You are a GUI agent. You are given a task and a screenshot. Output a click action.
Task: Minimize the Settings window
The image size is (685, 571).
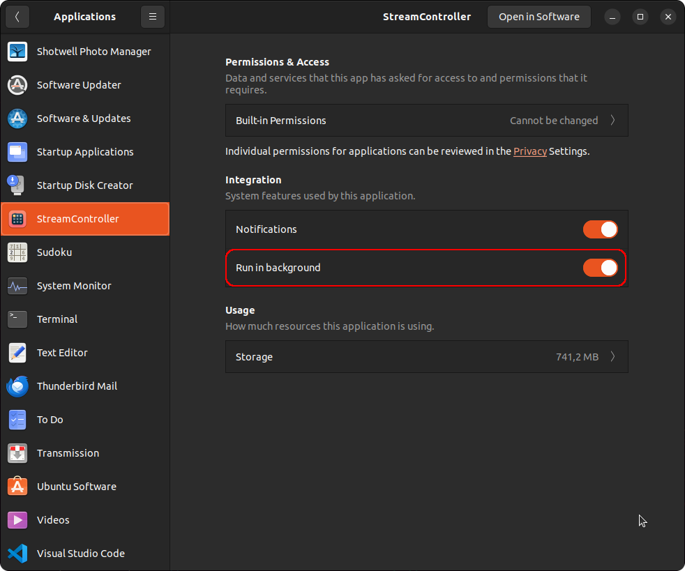tap(612, 17)
